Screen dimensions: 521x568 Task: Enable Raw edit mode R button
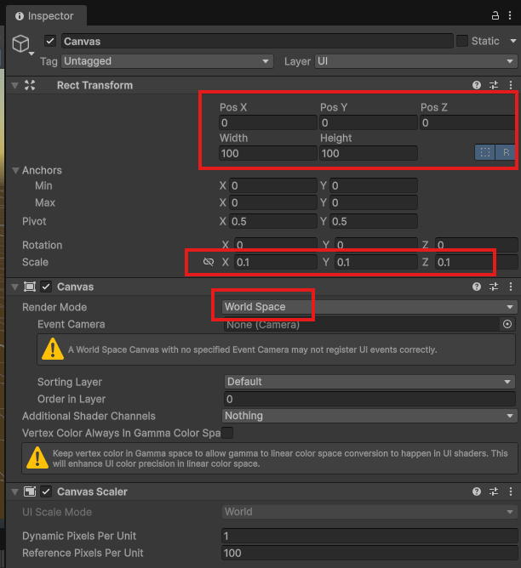[506, 153]
